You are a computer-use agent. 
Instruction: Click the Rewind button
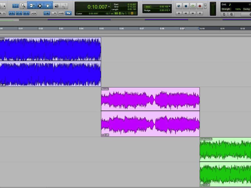click(186, 13)
